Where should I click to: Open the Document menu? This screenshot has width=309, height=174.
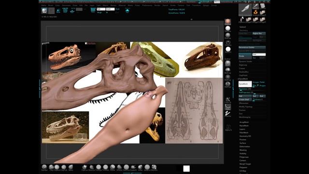click(x=66, y=5)
